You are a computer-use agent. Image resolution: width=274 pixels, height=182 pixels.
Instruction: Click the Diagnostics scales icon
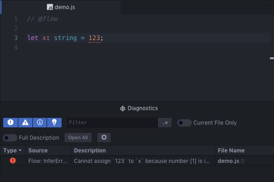[x=122, y=108]
